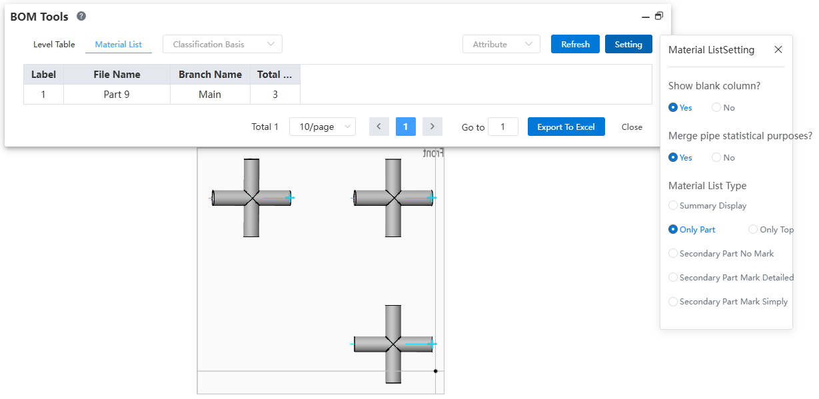Click the Export To Excel button

[566, 127]
